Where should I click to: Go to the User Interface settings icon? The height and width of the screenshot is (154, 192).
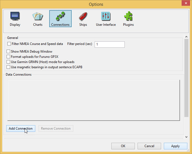[x=106, y=19]
